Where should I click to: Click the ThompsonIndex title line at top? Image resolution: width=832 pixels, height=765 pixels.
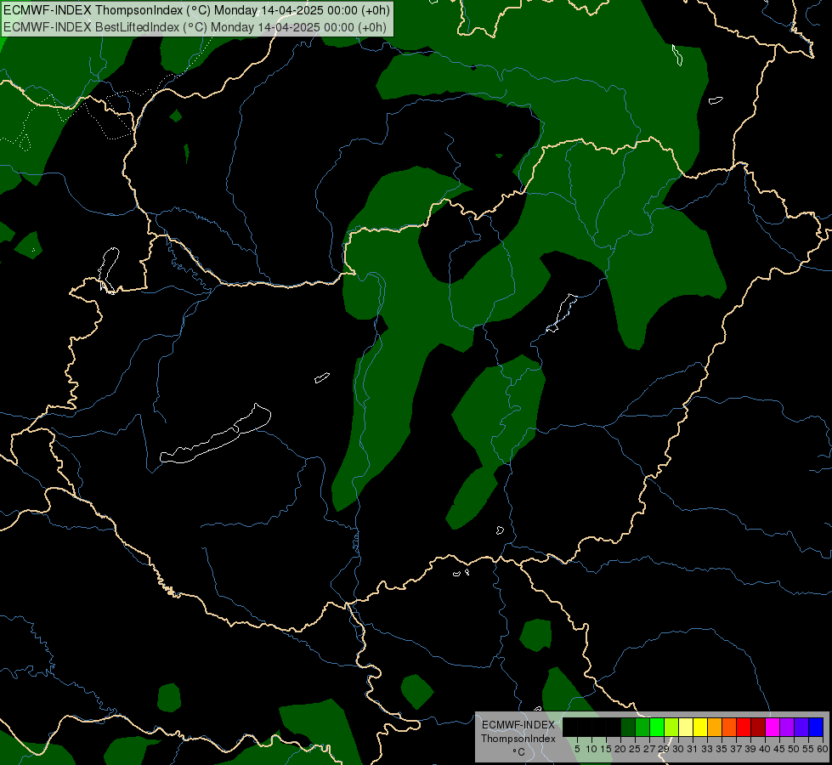click(x=197, y=10)
